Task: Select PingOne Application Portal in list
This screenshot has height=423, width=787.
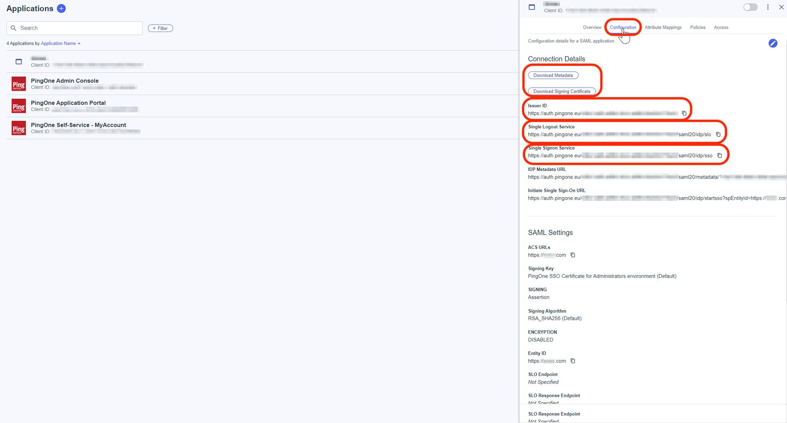Action: click(x=68, y=103)
